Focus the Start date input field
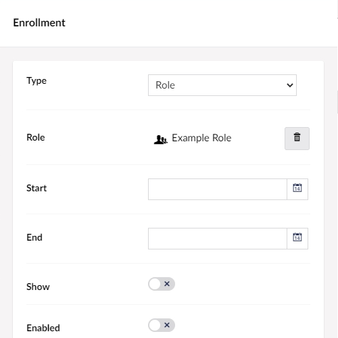338x338 pixels. click(218, 189)
